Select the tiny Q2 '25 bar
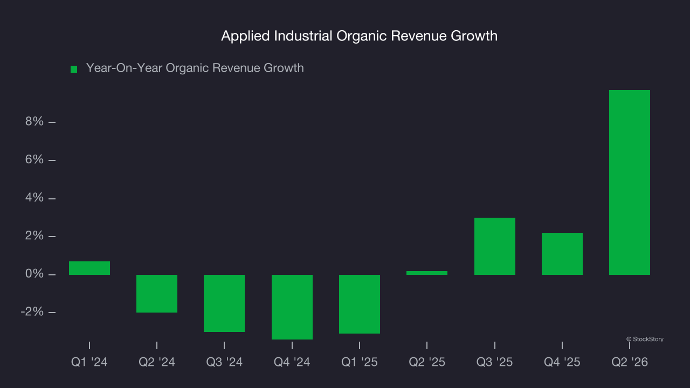This screenshot has height=388, width=690. pos(427,273)
